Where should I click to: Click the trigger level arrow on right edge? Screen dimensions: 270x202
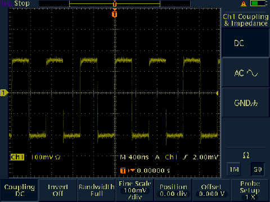(x=217, y=93)
